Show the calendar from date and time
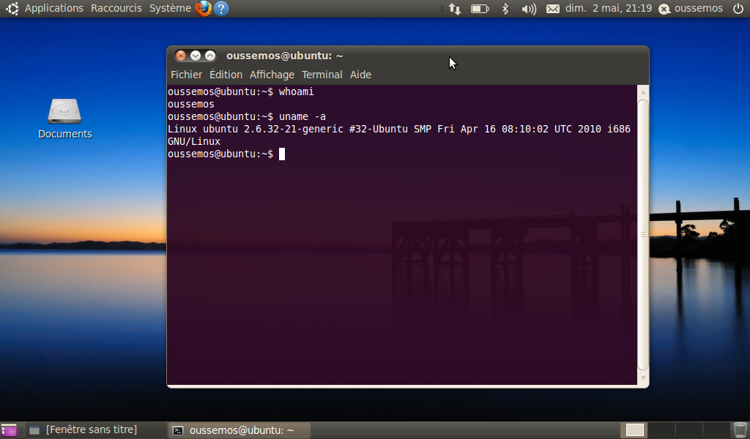The image size is (750, 439). [x=608, y=8]
